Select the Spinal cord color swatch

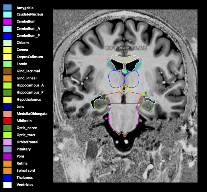coord(7,171)
